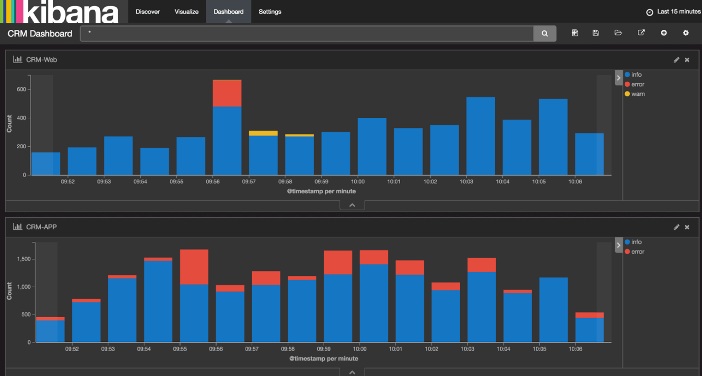This screenshot has height=376, width=702.
Task: Open the Visualize section
Action: (x=186, y=11)
